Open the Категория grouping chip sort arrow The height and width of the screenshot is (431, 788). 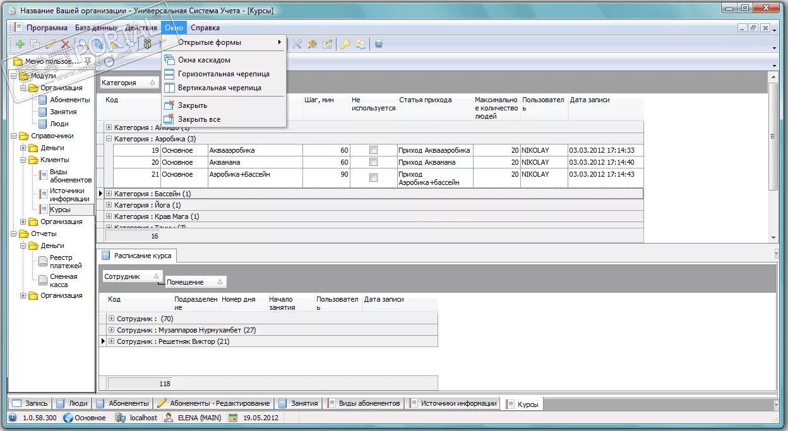coord(152,83)
